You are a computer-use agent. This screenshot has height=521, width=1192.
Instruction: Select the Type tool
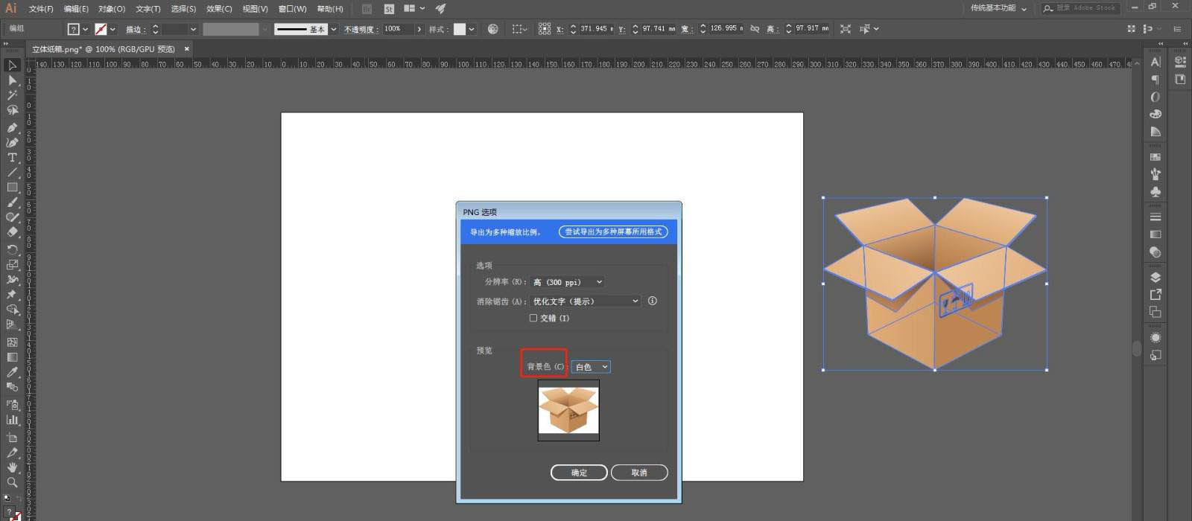click(12, 158)
